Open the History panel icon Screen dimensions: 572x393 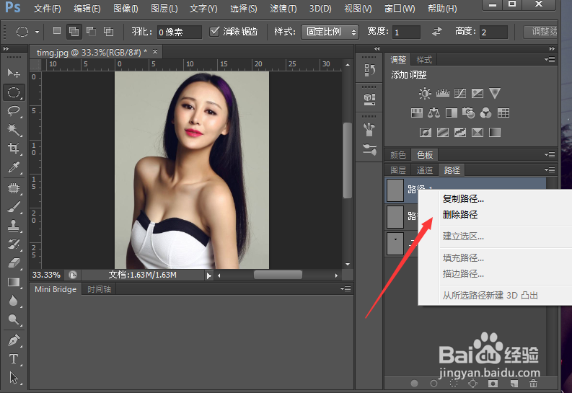[369, 70]
